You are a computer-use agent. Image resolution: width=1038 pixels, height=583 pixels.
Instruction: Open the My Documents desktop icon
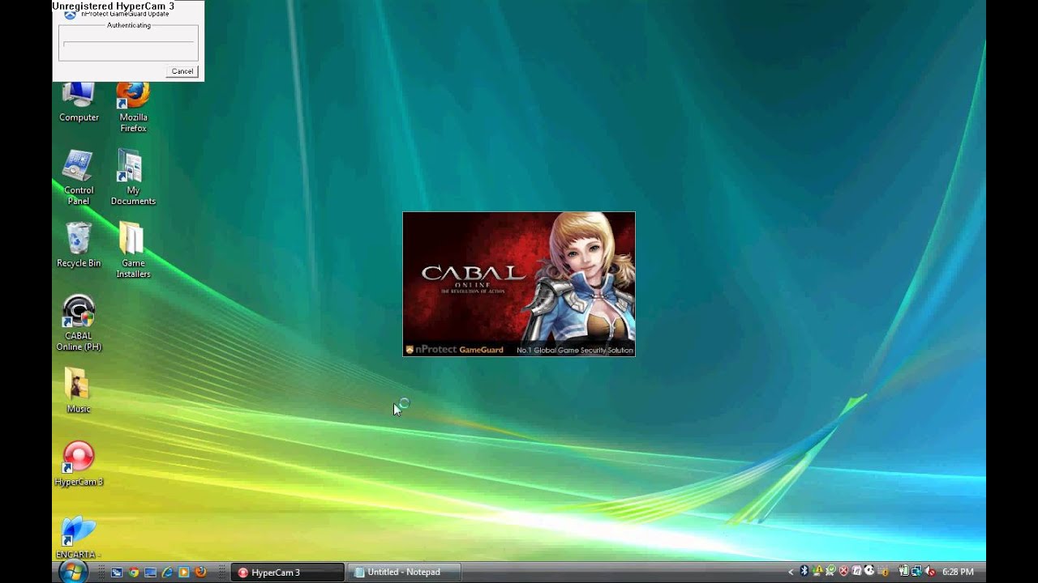pyautogui.click(x=133, y=177)
